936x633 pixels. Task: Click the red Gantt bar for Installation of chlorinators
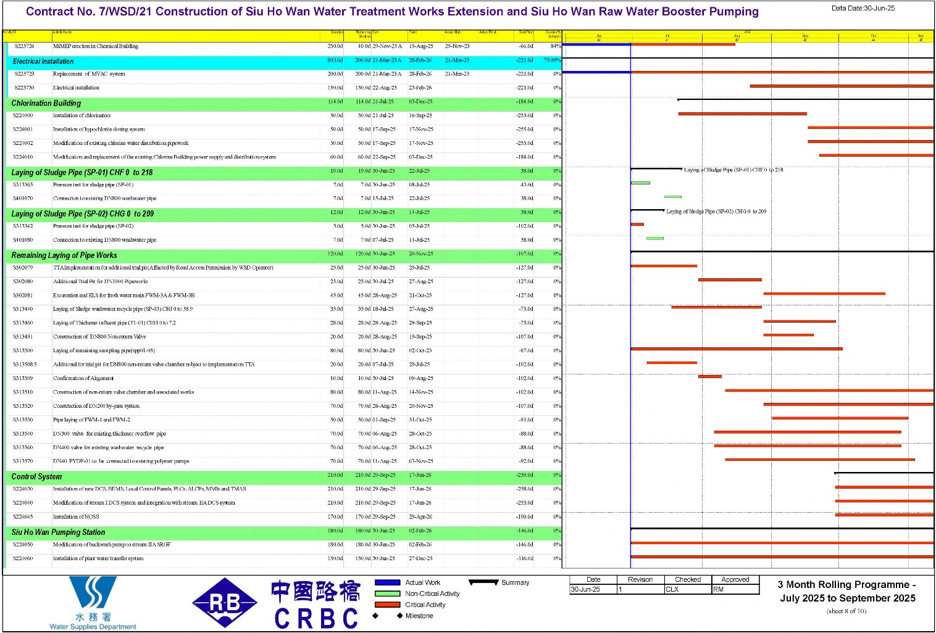[743, 114]
